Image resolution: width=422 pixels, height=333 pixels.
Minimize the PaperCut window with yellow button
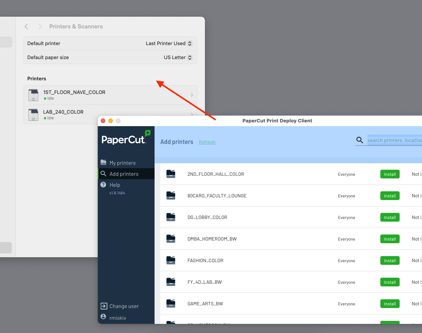pos(111,121)
